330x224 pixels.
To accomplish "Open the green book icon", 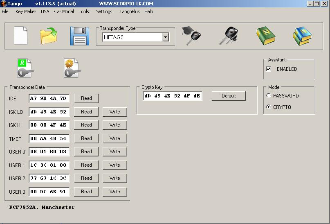I will (266, 36).
